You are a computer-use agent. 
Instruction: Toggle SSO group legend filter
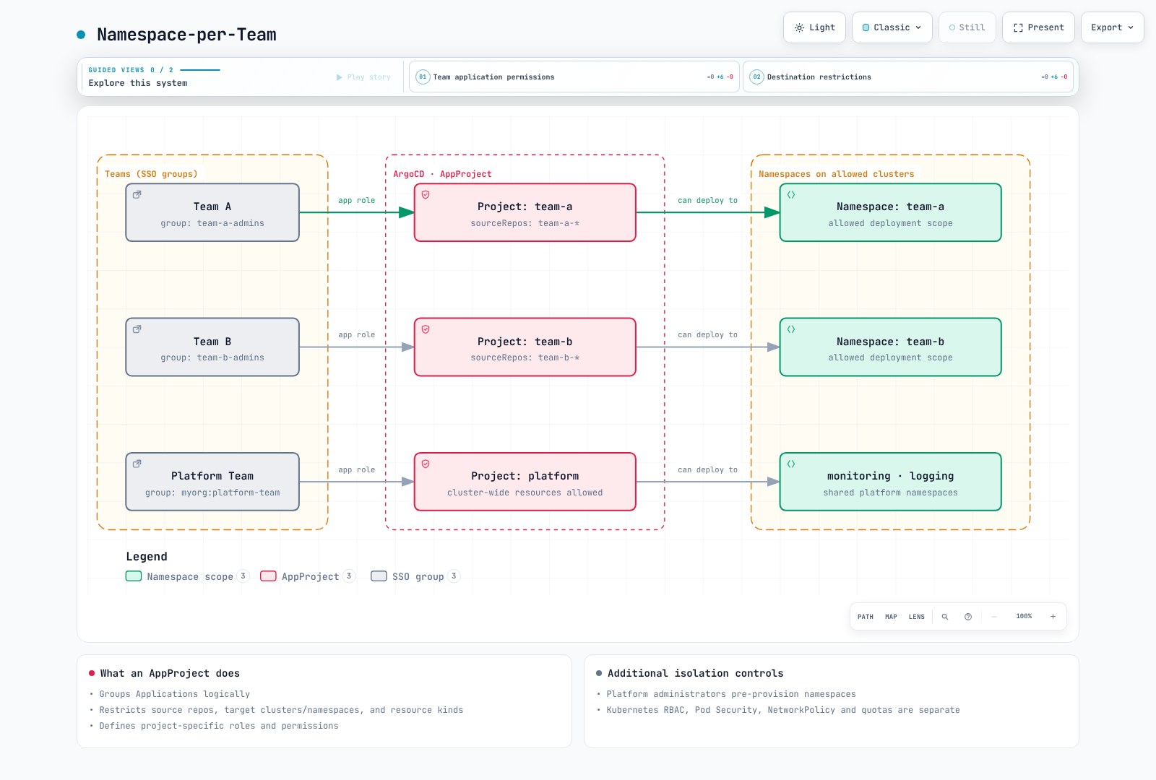point(415,576)
